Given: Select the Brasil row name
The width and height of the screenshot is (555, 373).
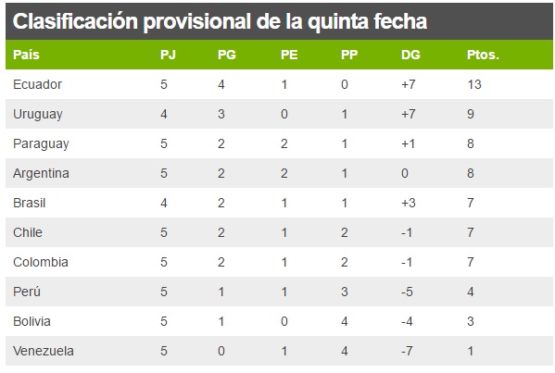Looking at the screenshot, I should pyautogui.click(x=30, y=203).
